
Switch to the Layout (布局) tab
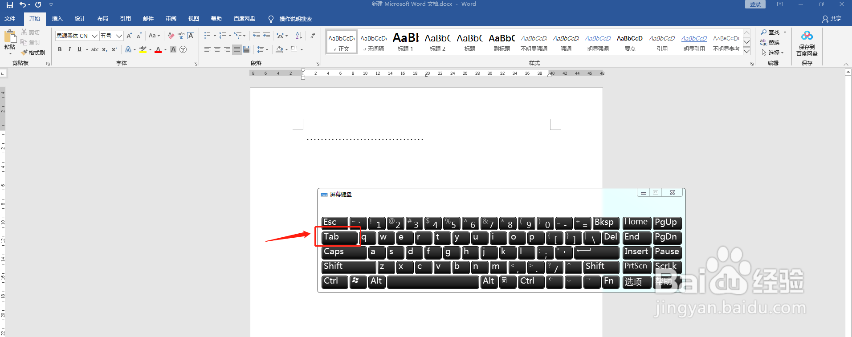point(102,19)
